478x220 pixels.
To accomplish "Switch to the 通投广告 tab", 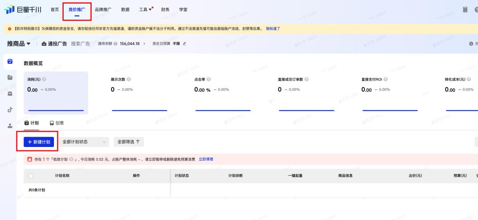I will pyautogui.click(x=54, y=43).
